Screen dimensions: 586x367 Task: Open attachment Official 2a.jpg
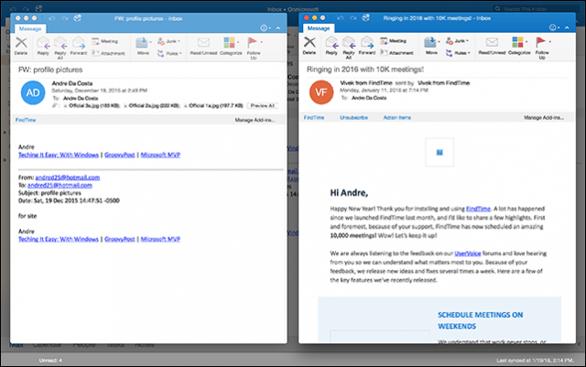pyautogui.click(x=152, y=106)
